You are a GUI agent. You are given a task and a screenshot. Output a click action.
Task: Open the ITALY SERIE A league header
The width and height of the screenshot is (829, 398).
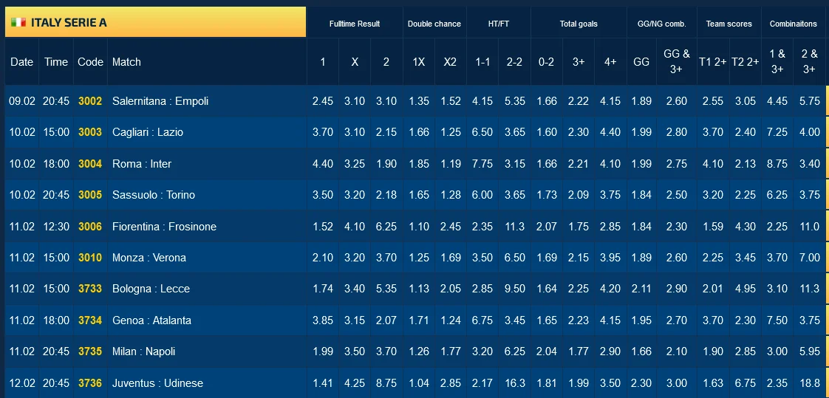[69, 22]
